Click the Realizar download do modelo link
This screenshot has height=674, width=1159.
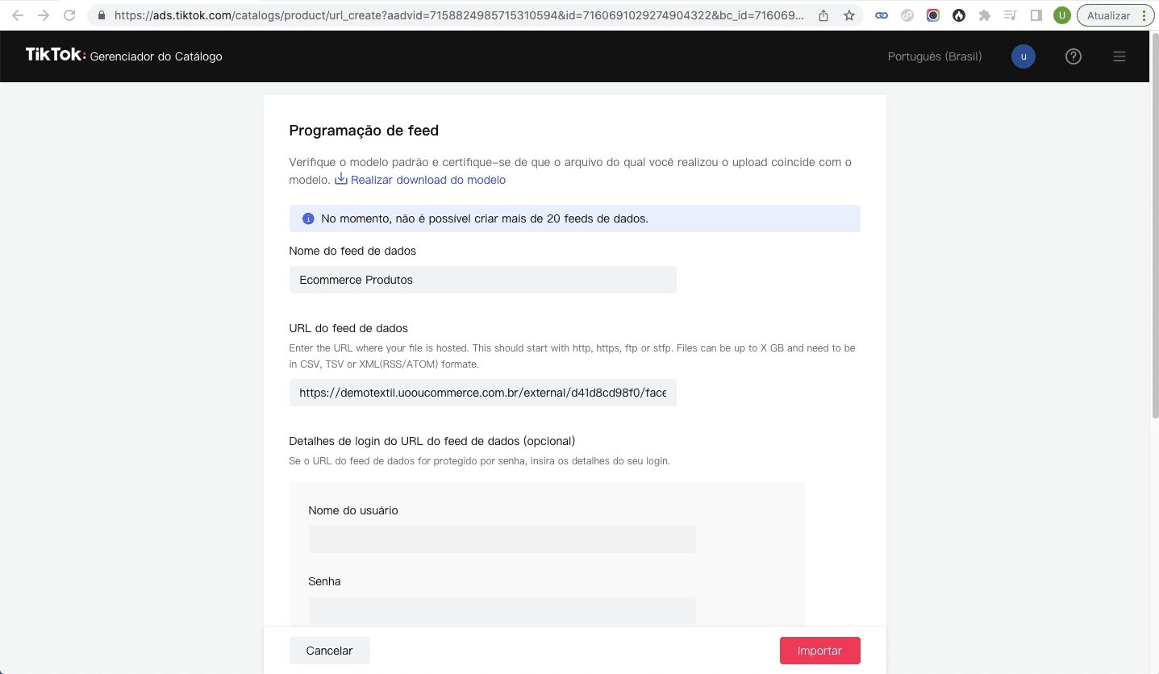(x=428, y=180)
